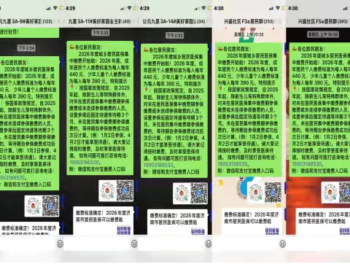The image size is (350, 264).
Task: Tap the signal bars above the 3A-14# chat
Action: pyautogui.click(x=197, y=9)
